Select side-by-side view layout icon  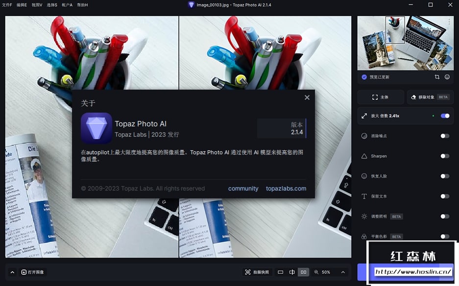(303, 272)
